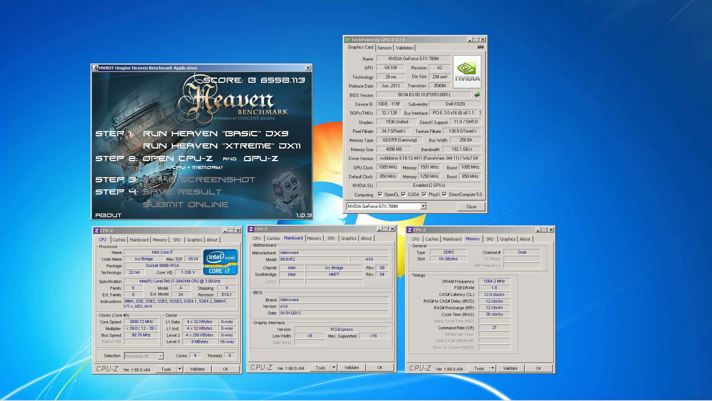Expand Tools dropdown arrow in CPU-Z Memory window

tap(492, 368)
